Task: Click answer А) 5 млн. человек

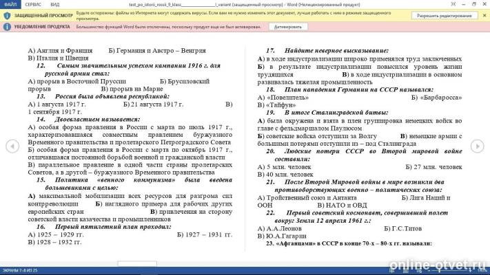Action: pos(285,167)
